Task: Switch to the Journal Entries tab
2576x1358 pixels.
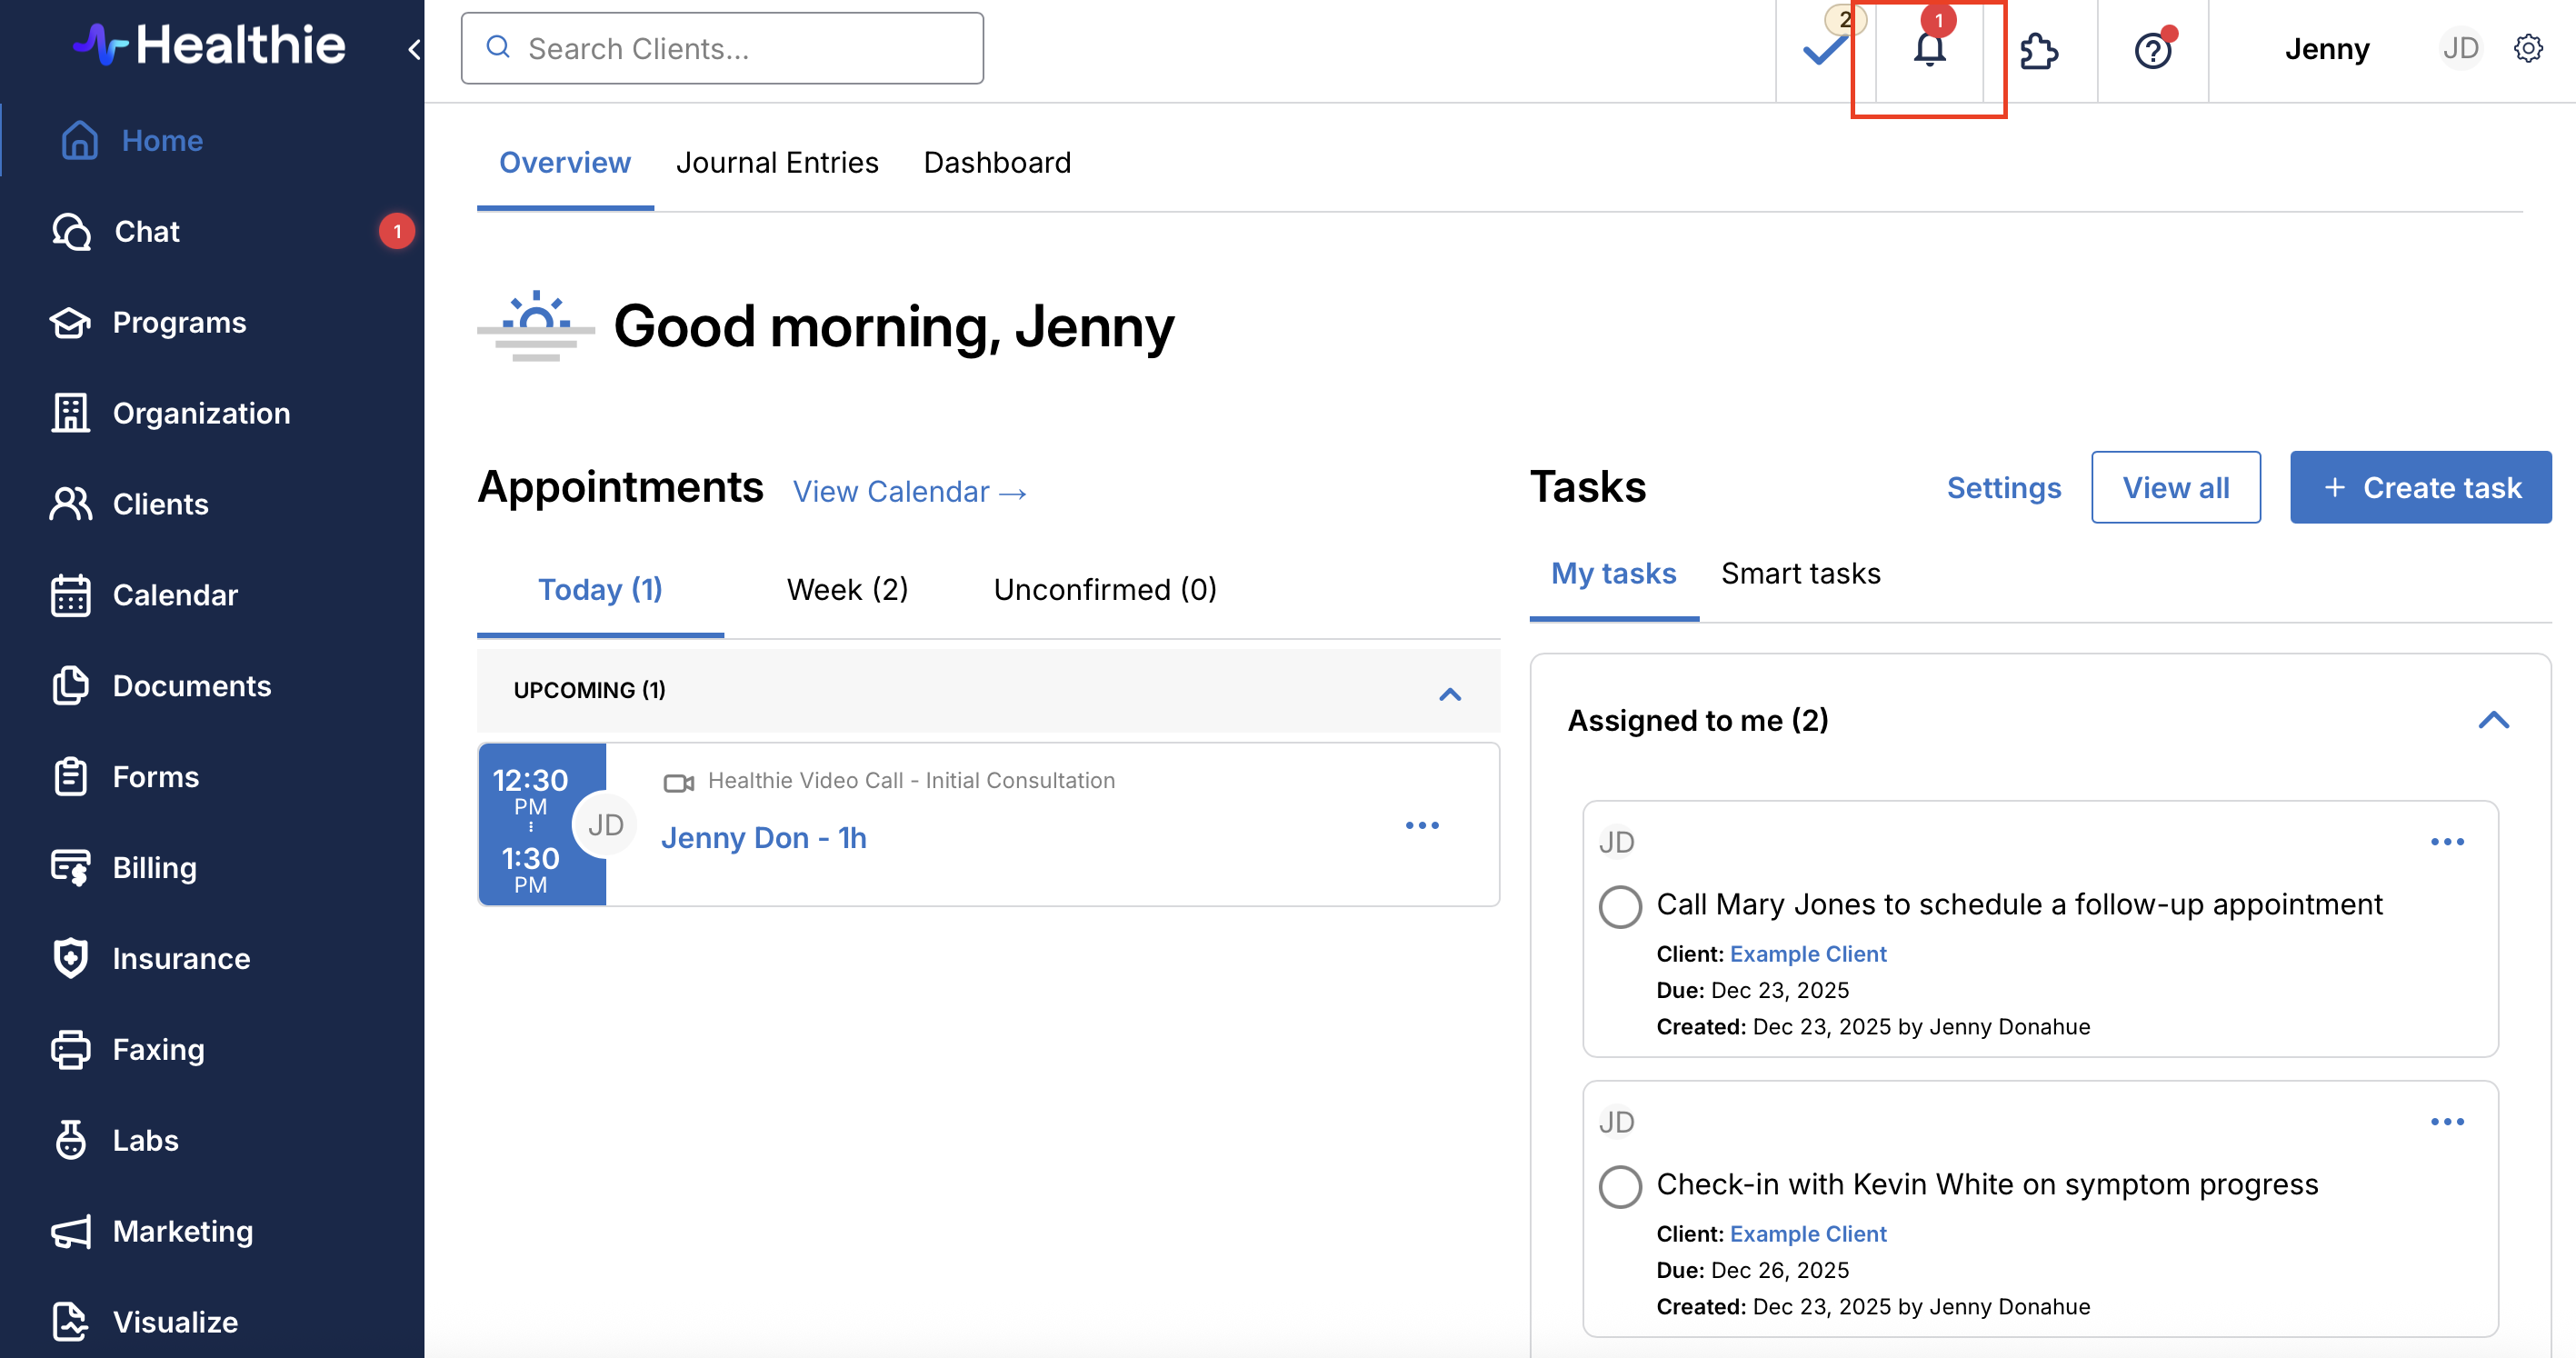Action: tap(776, 162)
